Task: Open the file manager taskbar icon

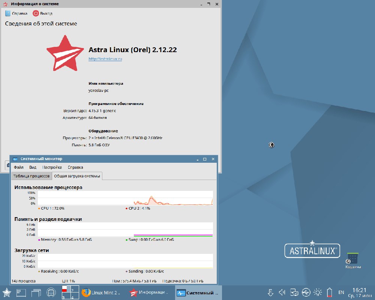Action: point(51,292)
